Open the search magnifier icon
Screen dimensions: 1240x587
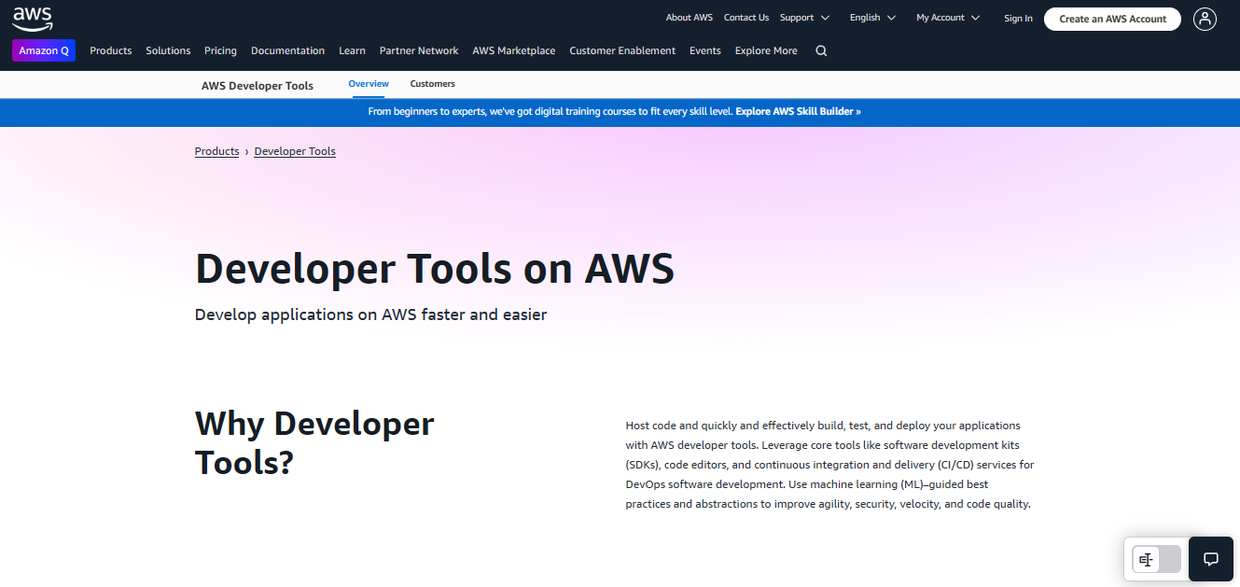[x=821, y=51]
